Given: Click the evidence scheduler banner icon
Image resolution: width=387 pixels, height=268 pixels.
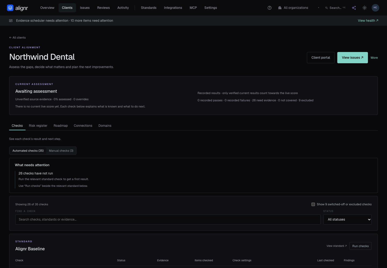Looking at the screenshot, I should tap(11, 21).
